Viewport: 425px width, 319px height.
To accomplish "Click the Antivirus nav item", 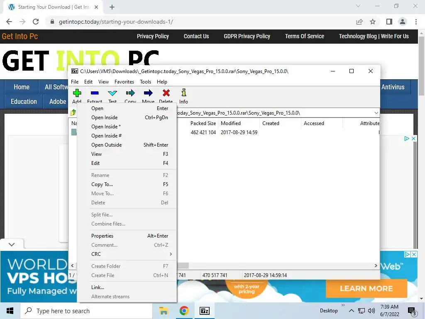I will (x=393, y=87).
